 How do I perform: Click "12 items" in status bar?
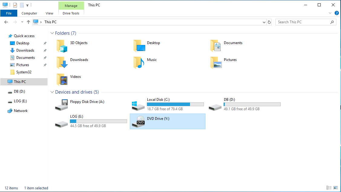pos(11,188)
